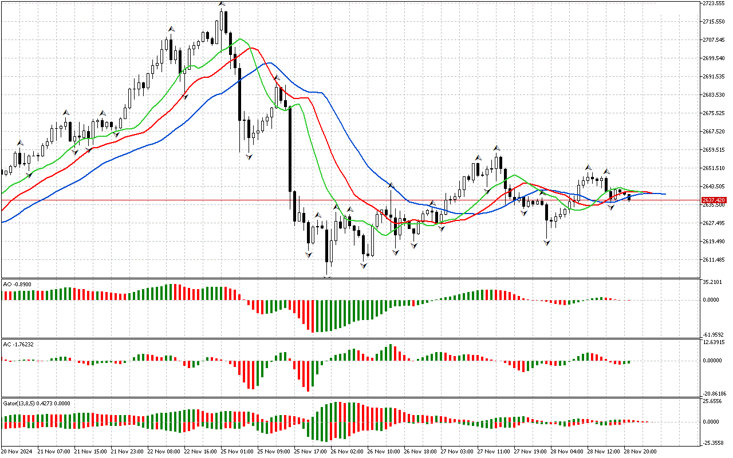Image resolution: width=733 pixels, height=458 pixels.
Task: Click price level 2699.540 on the scale
Action: [714, 58]
